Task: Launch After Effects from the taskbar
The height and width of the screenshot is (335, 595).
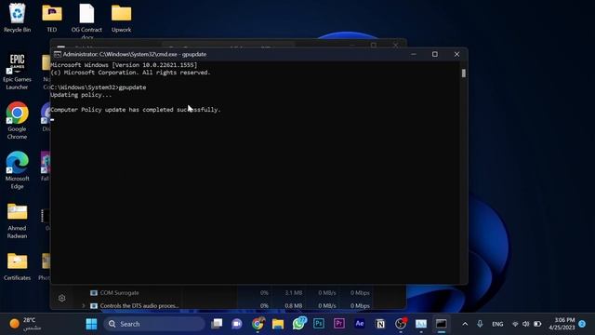Action: point(360,324)
